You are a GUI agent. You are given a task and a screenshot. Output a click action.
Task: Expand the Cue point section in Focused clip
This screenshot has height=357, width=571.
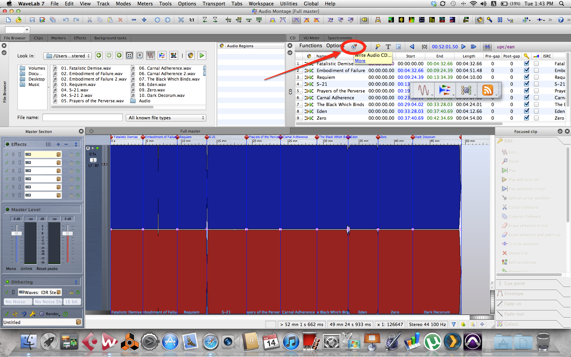[514, 283]
